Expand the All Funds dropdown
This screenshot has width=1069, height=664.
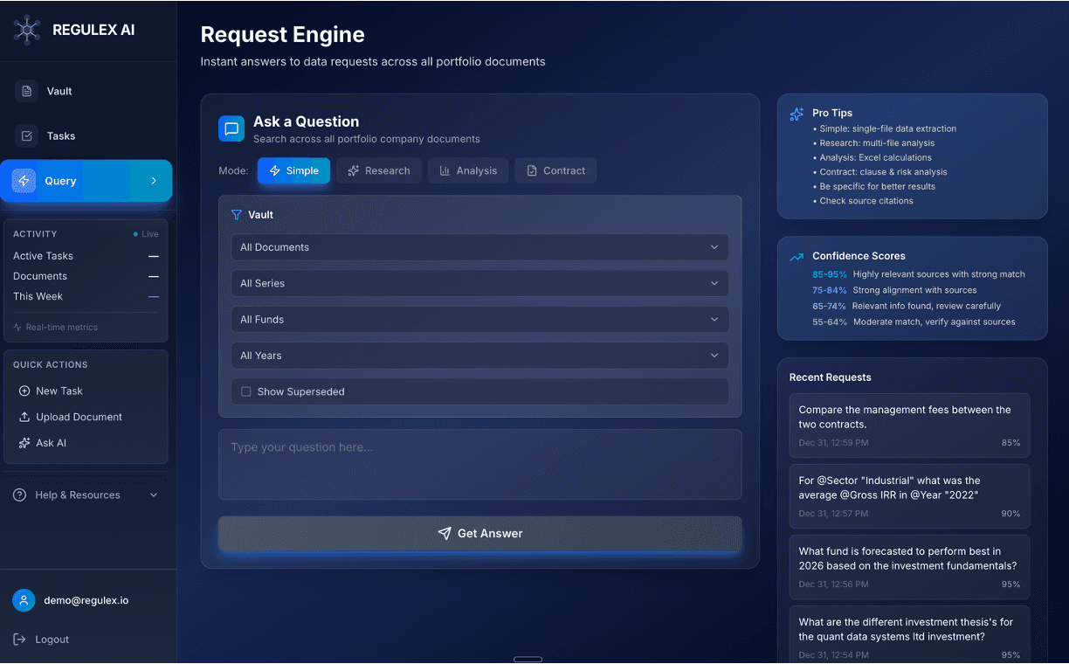pyautogui.click(x=479, y=319)
